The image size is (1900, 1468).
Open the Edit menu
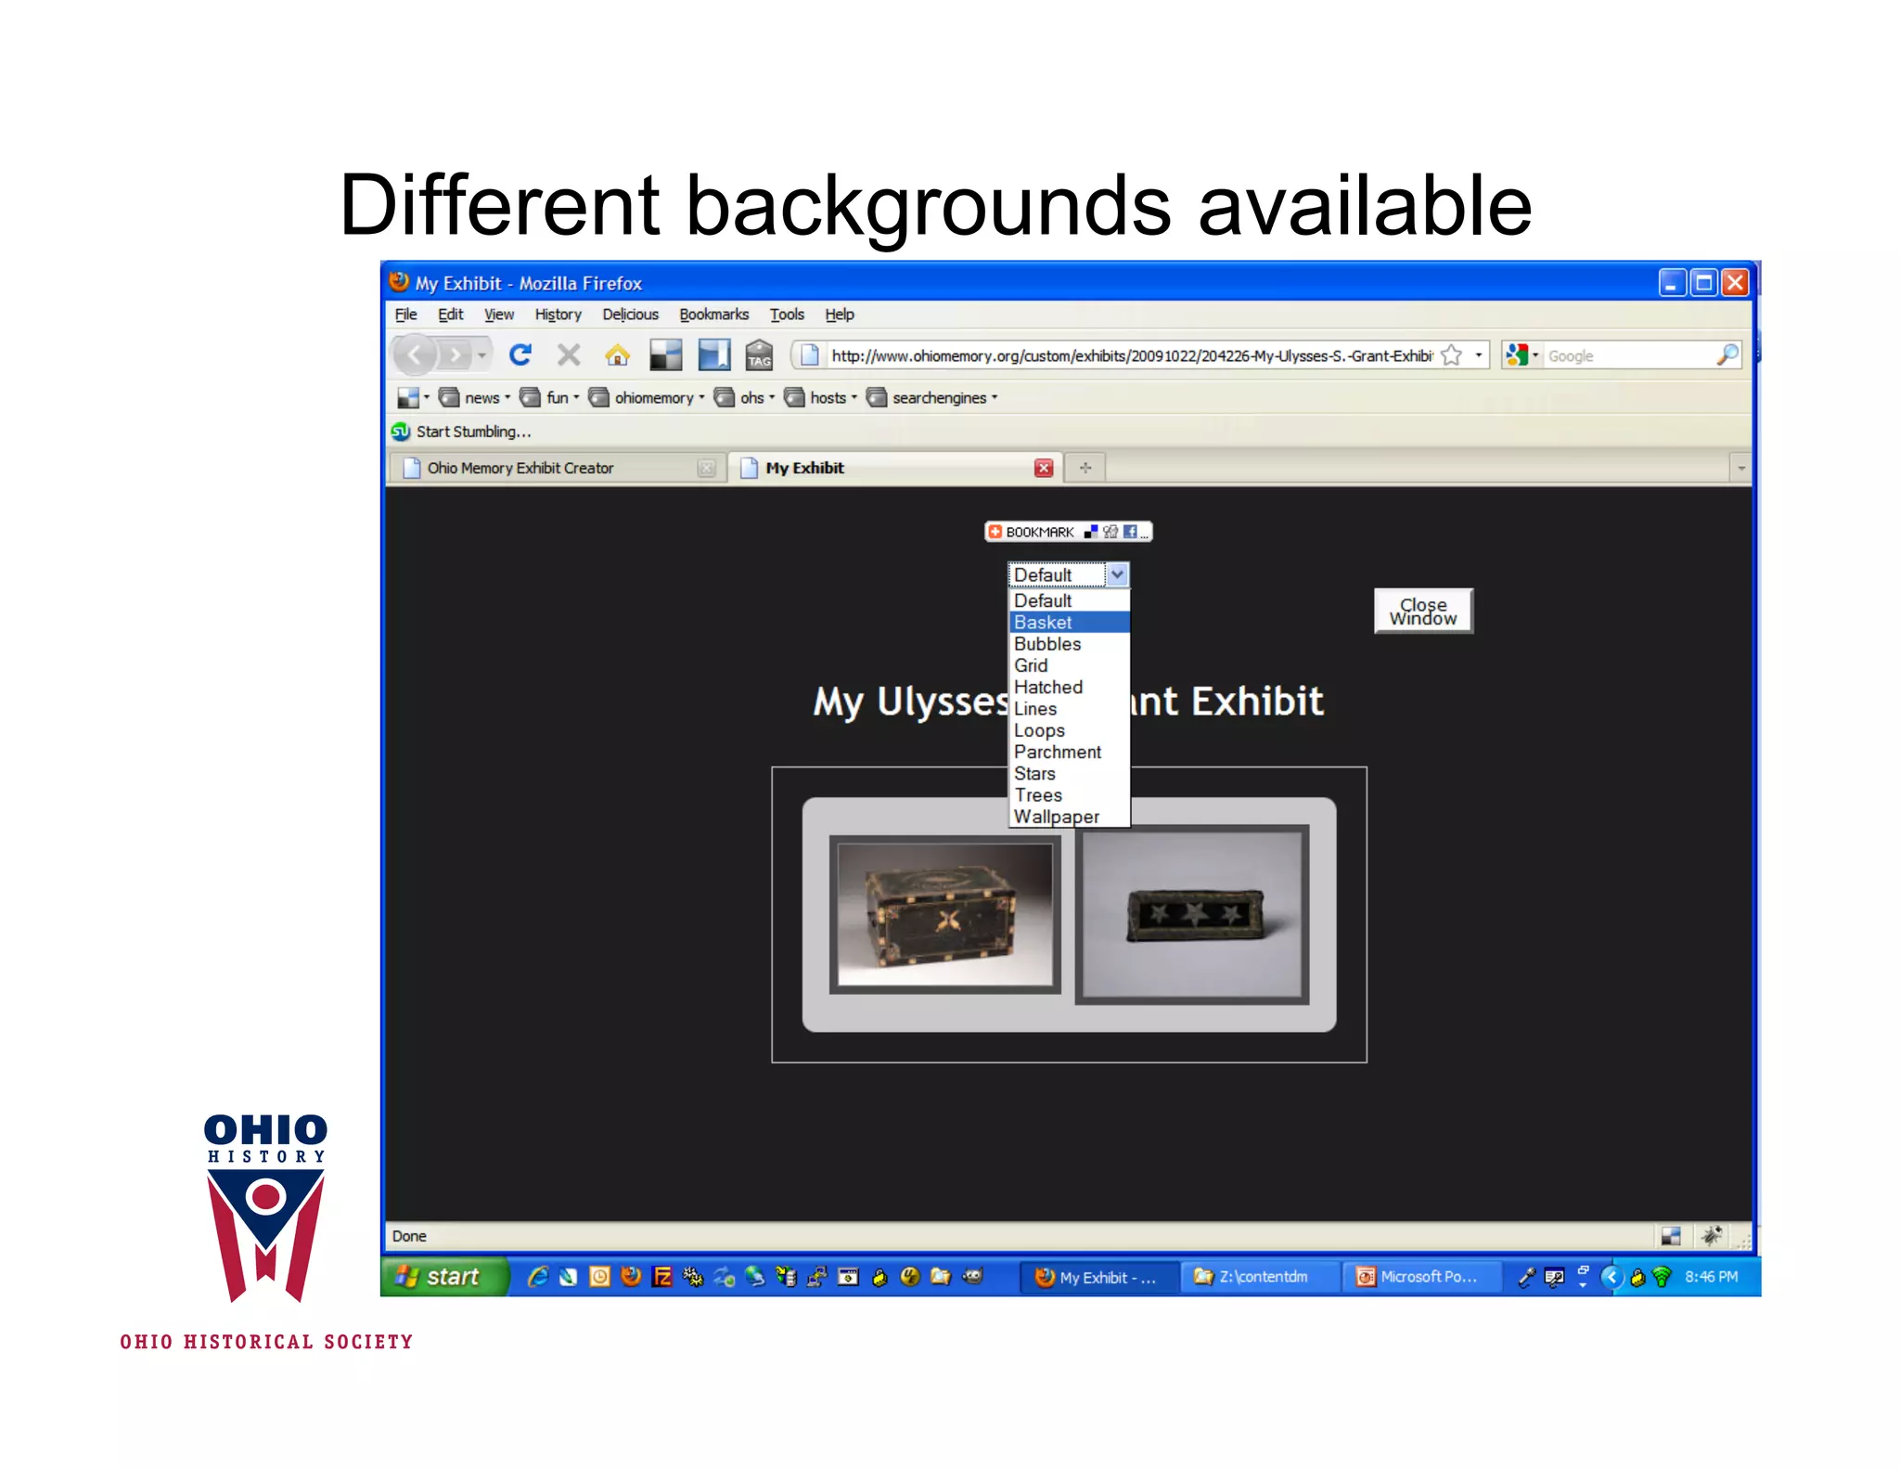pyautogui.click(x=451, y=315)
